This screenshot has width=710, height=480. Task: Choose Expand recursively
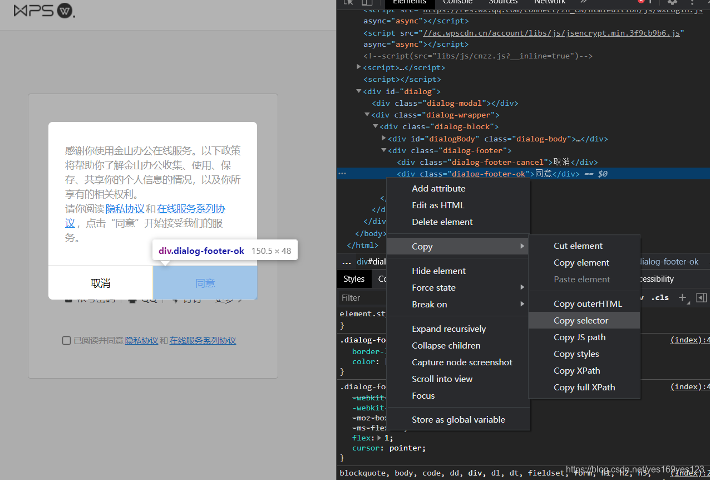(x=458, y=329)
